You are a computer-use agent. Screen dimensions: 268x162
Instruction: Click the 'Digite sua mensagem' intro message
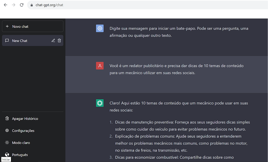(x=179, y=32)
